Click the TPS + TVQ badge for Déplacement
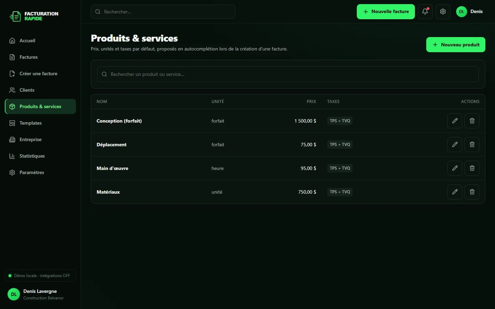 (x=340, y=145)
